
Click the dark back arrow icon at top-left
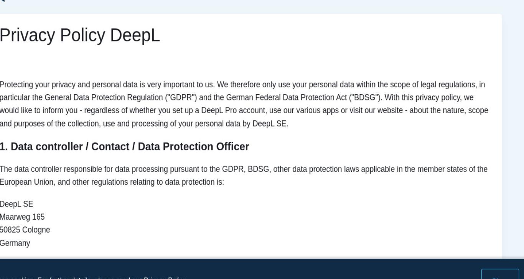[x=2, y=1]
